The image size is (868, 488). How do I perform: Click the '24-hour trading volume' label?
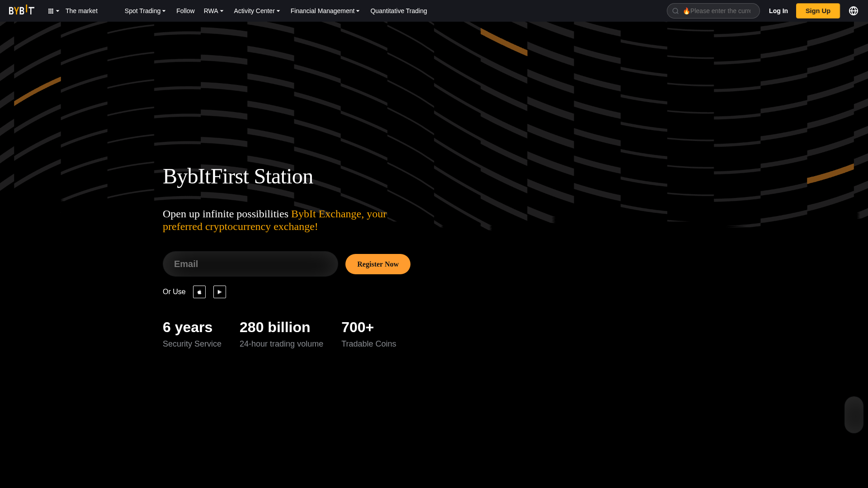[x=281, y=344]
